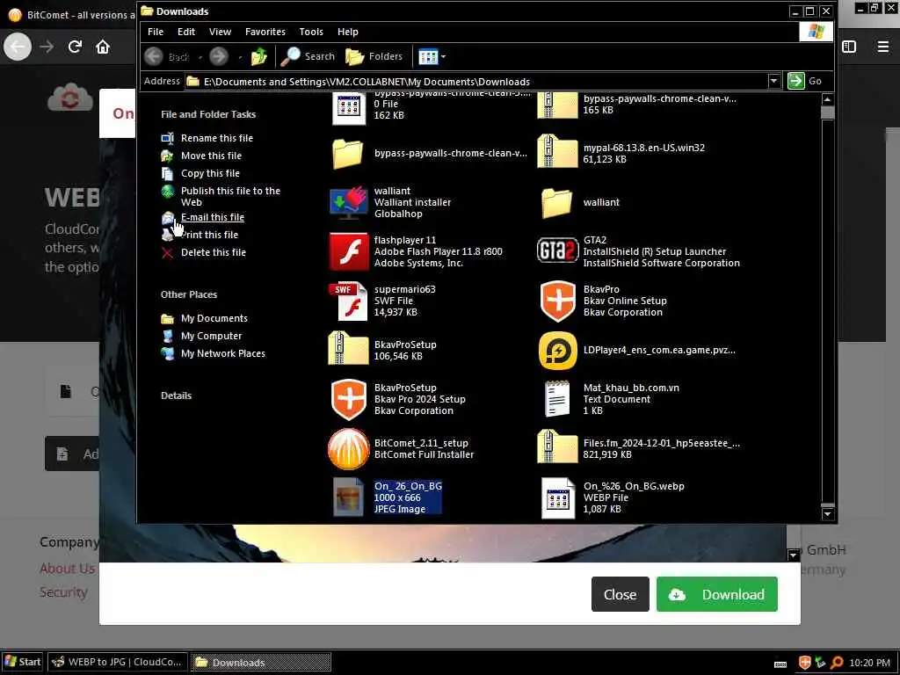Viewport: 900px width, 675px height.
Task: Open My Network Places
Action: click(222, 353)
